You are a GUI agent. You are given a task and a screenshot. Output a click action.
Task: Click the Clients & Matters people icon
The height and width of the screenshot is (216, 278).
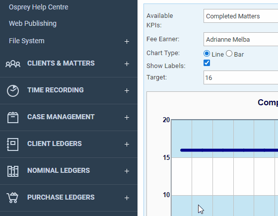(13, 64)
